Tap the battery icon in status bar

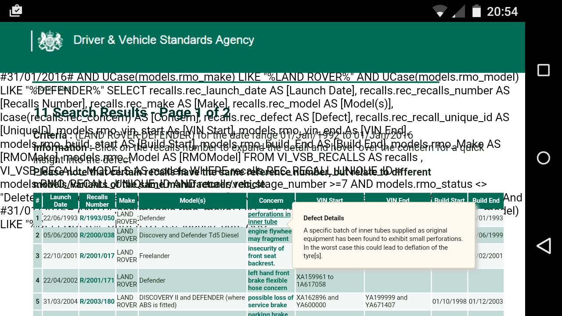click(x=476, y=11)
